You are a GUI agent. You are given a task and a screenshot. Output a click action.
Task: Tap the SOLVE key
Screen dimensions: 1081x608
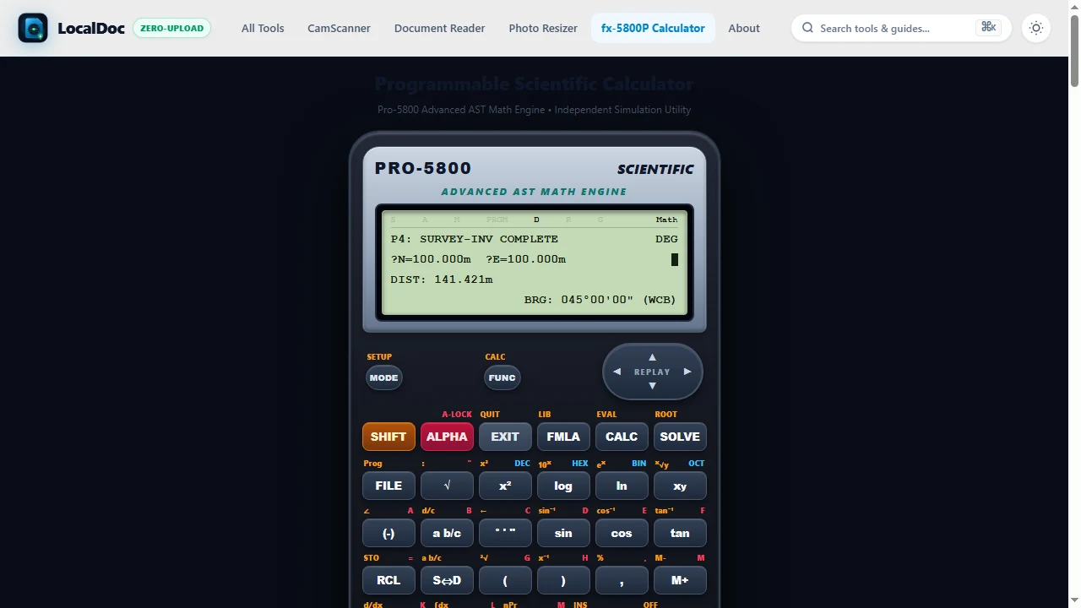(680, 437)
